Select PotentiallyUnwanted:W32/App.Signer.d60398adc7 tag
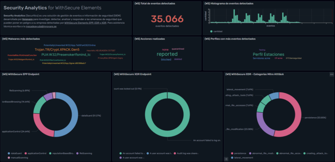The height and width of the screenshot is (162, 335). coord(64,63)
